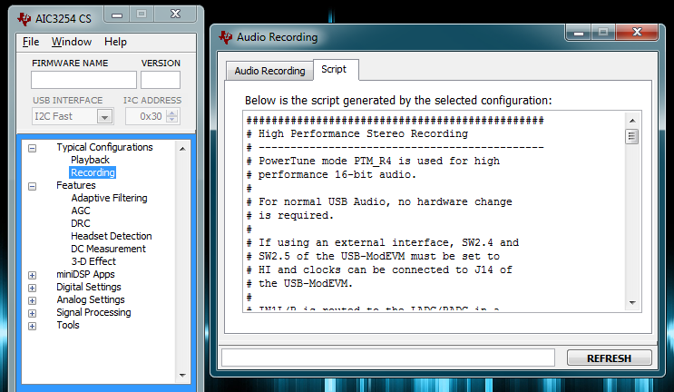Click the 'High Performance Stereo Recording' script line
This screenshot has width=674, height=392.
357,133
